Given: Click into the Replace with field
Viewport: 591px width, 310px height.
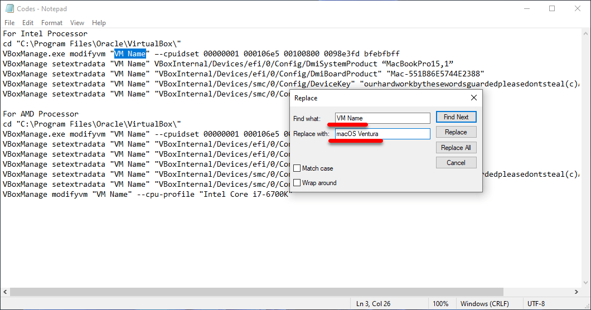Looking at the screenshot, I should click(382, 134).
